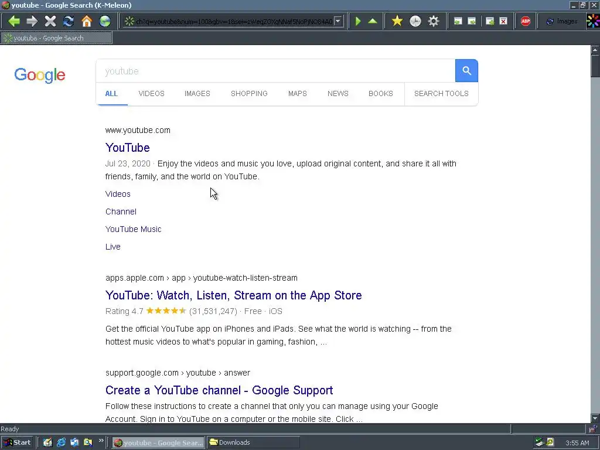
Task: Reload the page using the refresh icon
Action: click(69, 21)
